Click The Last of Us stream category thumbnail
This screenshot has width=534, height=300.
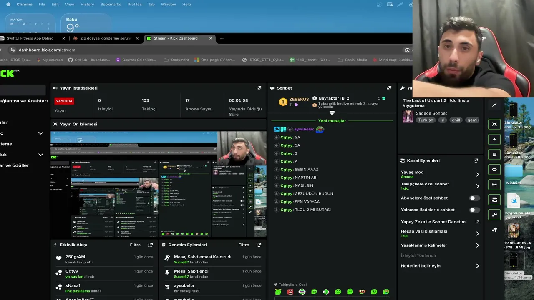tap(408, 116)
